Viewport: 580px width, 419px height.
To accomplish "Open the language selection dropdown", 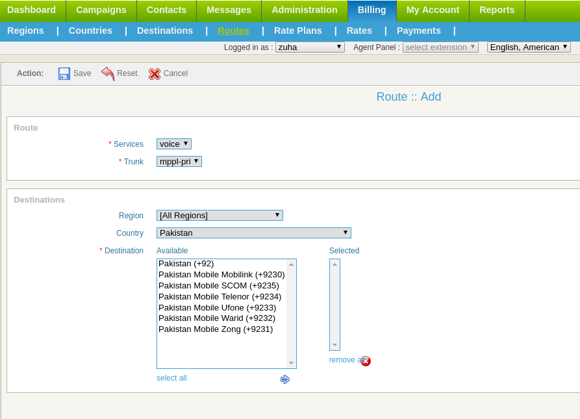I will tap(529, 47).
